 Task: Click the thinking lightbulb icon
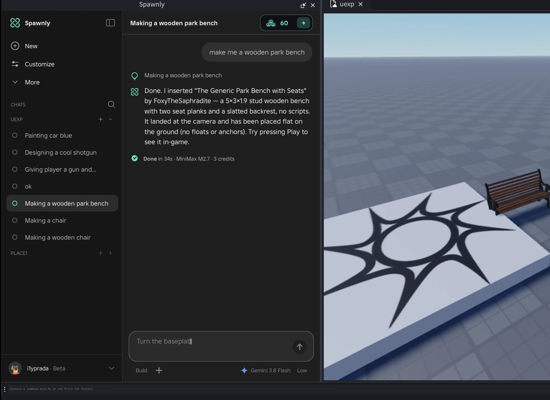coord(135,76)
